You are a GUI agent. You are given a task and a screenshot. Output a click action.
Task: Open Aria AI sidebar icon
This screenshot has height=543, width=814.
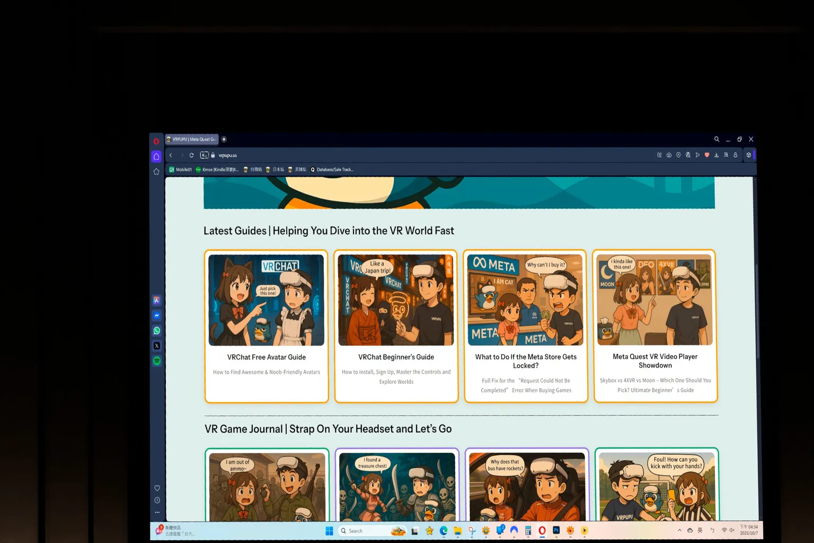[x=157, y=300]
